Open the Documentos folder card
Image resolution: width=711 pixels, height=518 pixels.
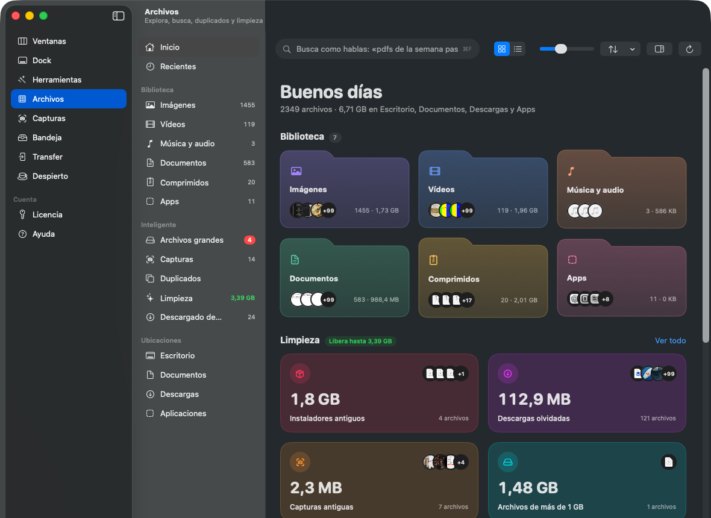(x=345, y=278)
